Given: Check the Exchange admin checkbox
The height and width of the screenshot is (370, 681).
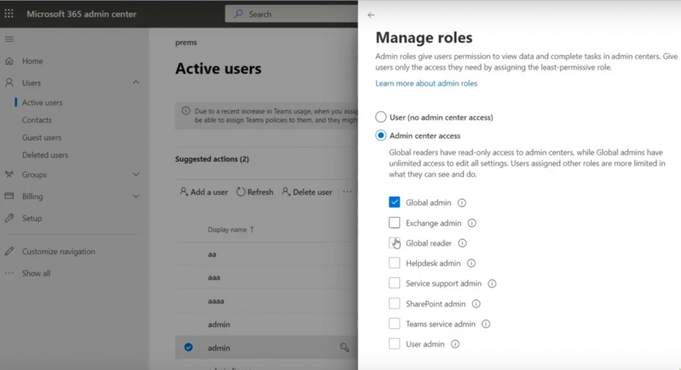Looking at the screenshot, I should (394, 223).
